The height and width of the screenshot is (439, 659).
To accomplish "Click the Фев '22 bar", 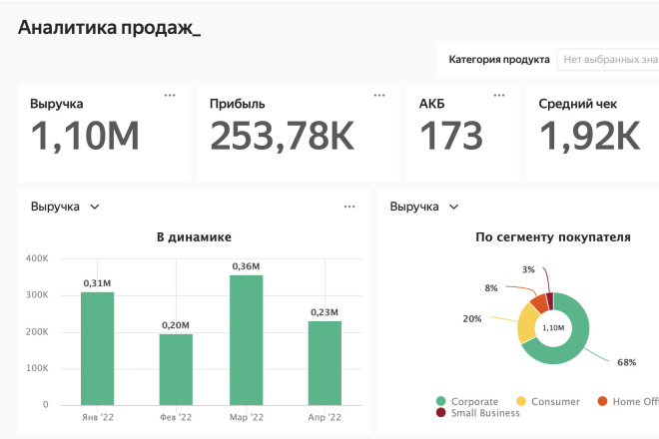I will [176, 370].
